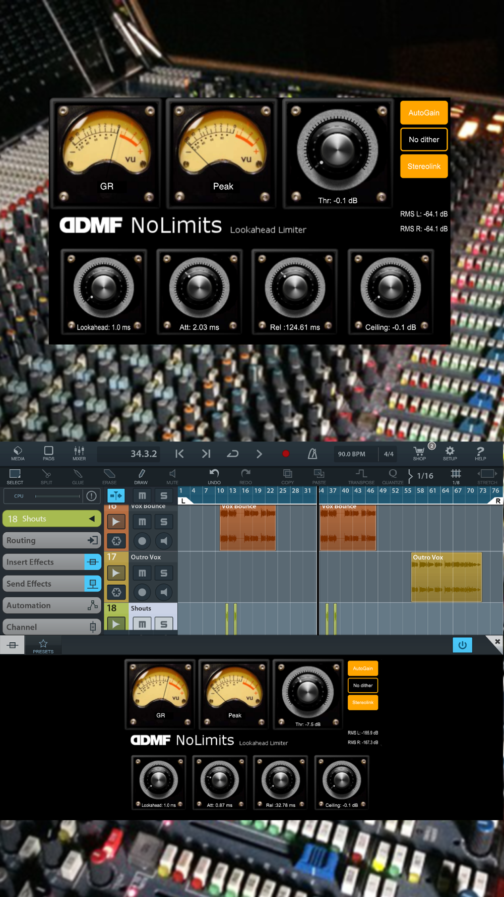Choose the GLUE tool
504x897 pixels.
(78, 476)
